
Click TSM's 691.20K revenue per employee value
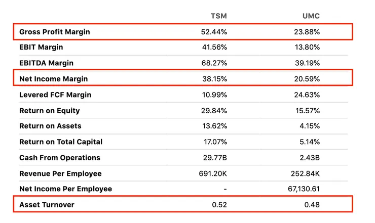[x=213, y=173]
